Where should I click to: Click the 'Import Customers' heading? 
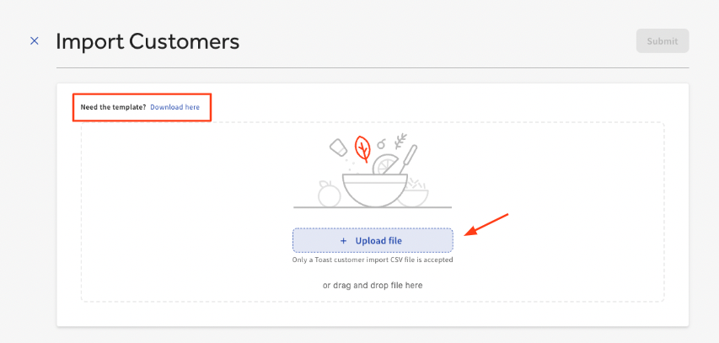(148, 40)
